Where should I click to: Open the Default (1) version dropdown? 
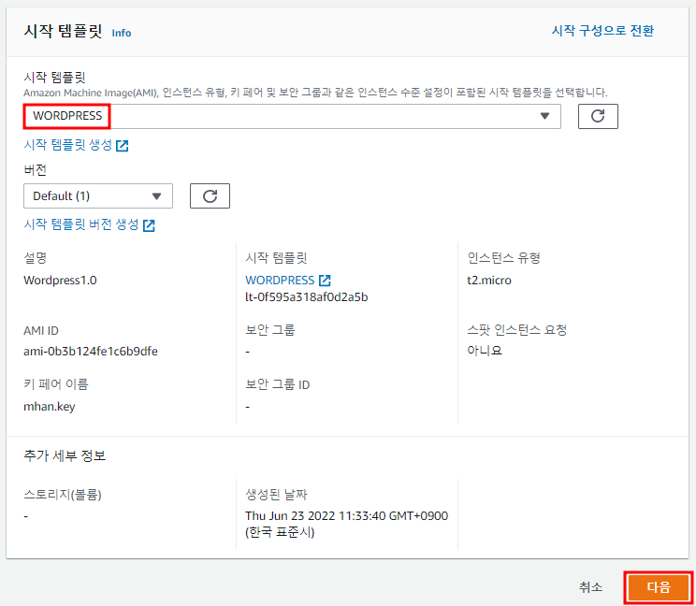(98, 195)
